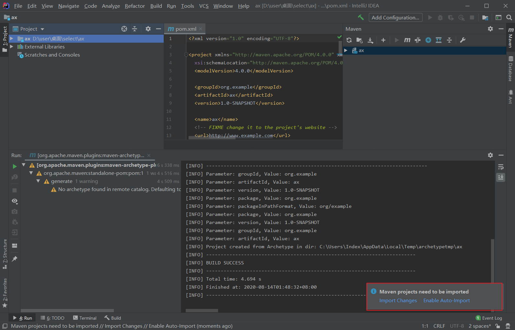
Task: Open the VCS menu
Action: coord(204,6)
